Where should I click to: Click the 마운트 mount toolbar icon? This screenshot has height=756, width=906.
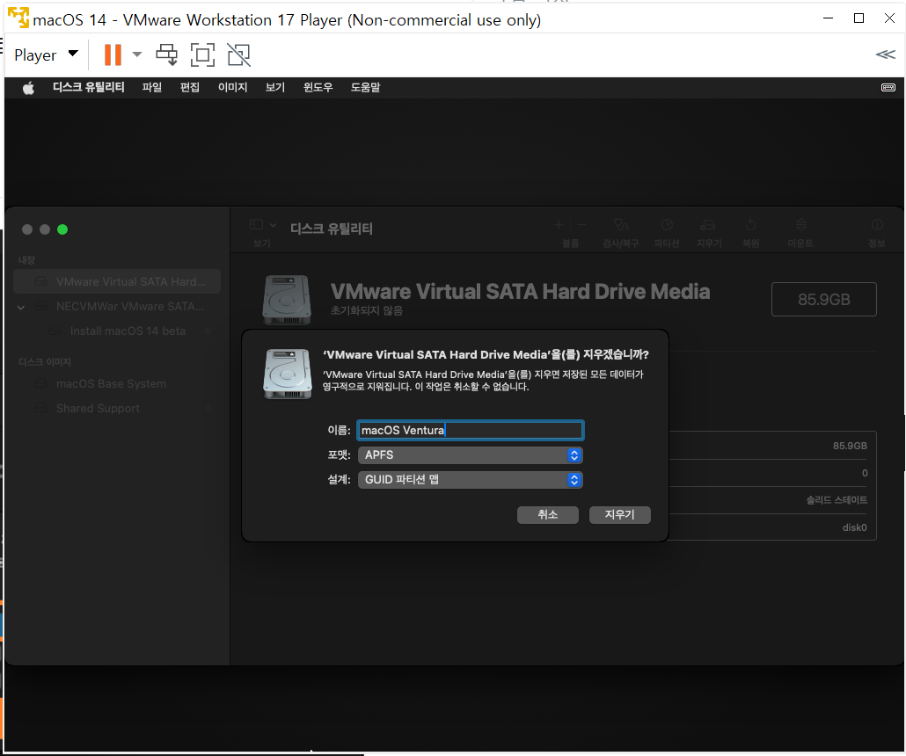pos(800,225)
